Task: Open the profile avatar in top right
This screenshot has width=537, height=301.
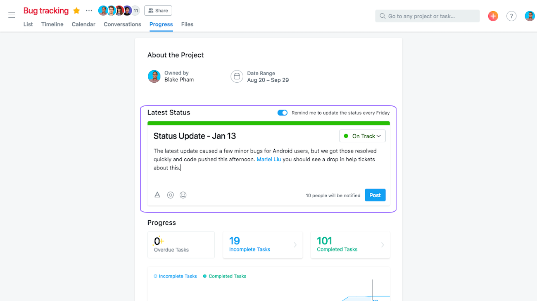Action: coord(530,16)
